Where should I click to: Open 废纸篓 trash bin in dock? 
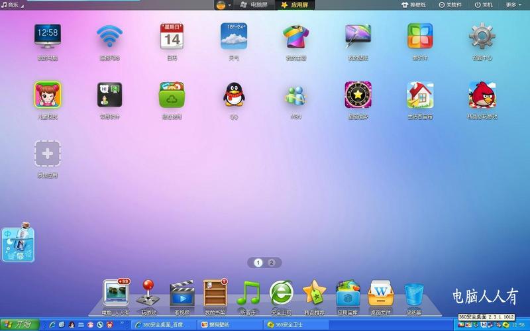(x=413, y=294)
